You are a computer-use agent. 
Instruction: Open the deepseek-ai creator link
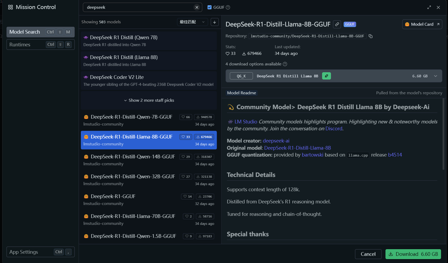276,141
